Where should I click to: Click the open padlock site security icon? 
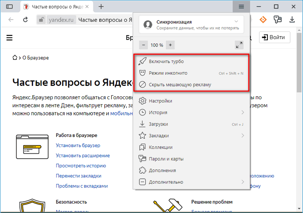pos(41,20)
